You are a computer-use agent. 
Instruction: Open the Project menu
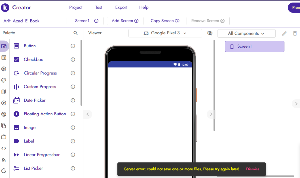[76, 7]
